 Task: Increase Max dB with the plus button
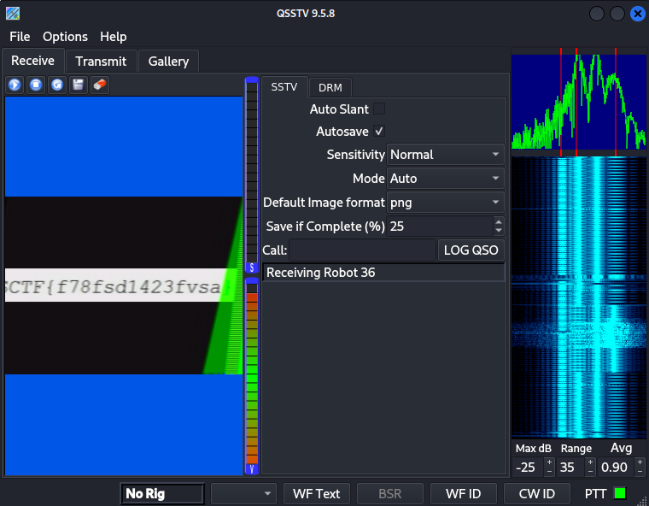(549, 462)
